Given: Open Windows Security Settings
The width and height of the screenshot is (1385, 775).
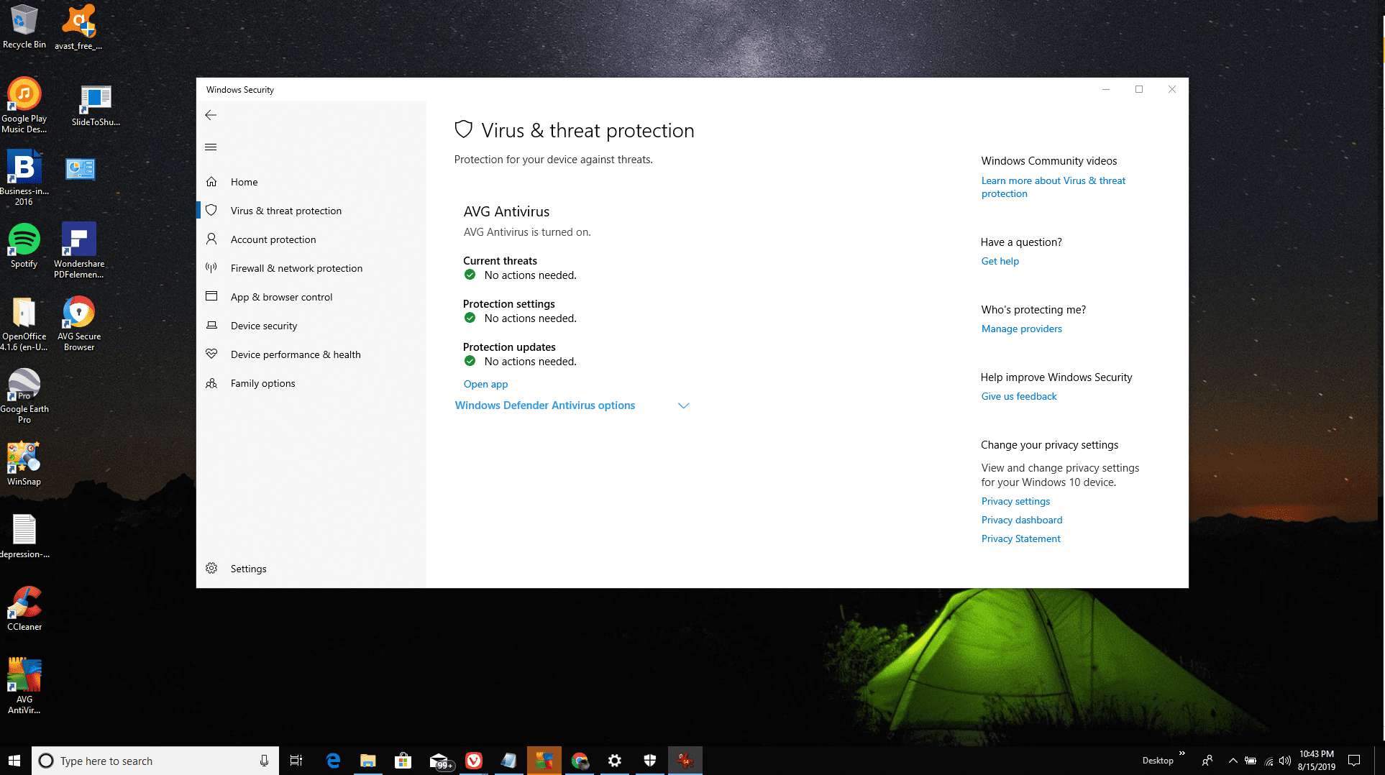Looking at the screenshot, I should click(x=311, y=569).
